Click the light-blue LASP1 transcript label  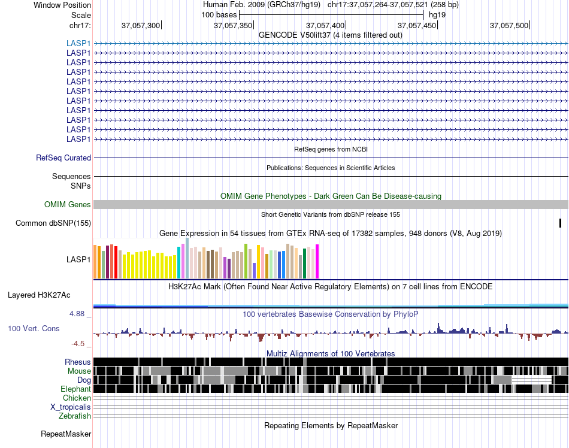78,43
